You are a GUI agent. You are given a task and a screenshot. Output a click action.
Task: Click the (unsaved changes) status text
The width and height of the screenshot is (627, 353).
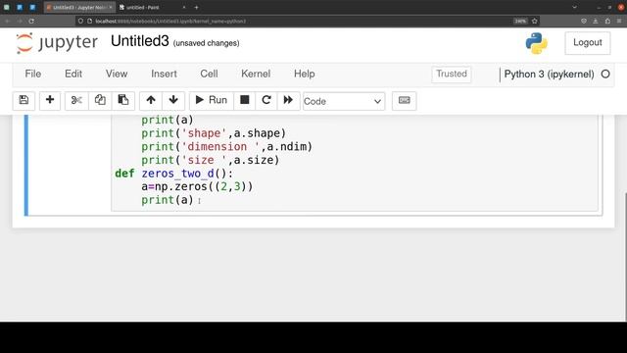pyautogui.click(x=207, y=43)
